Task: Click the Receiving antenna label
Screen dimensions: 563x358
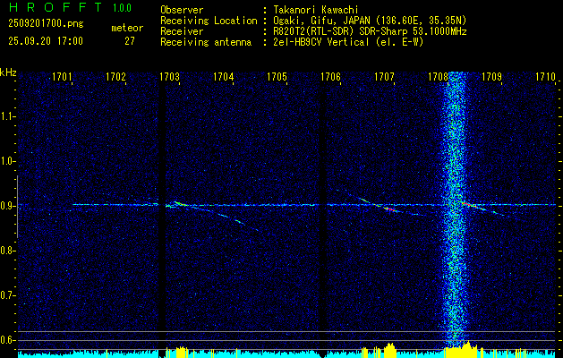Action: [206, 42]
